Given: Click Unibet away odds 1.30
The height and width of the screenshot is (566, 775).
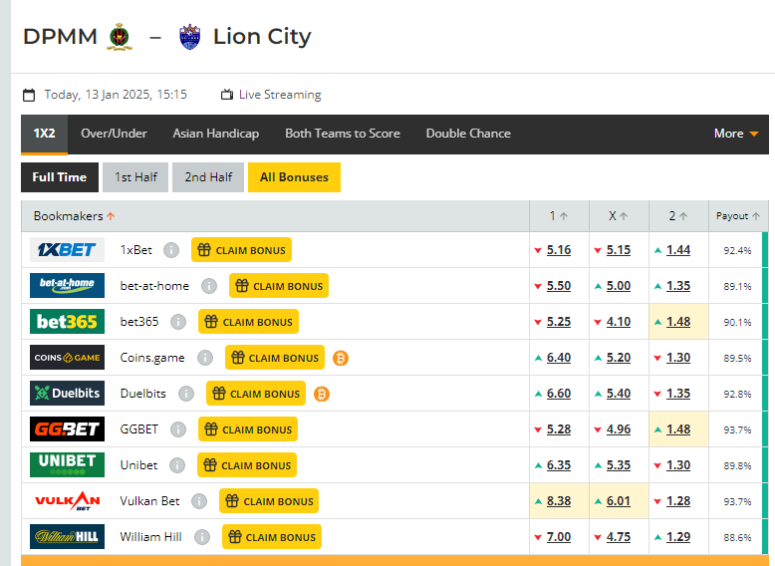Looking at the screenshot, I should pyautogui.click(x=678, y=465).
